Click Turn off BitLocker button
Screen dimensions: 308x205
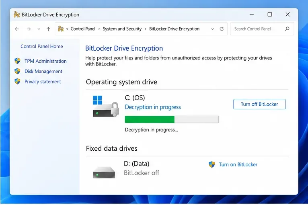click(x=259, y=104)
